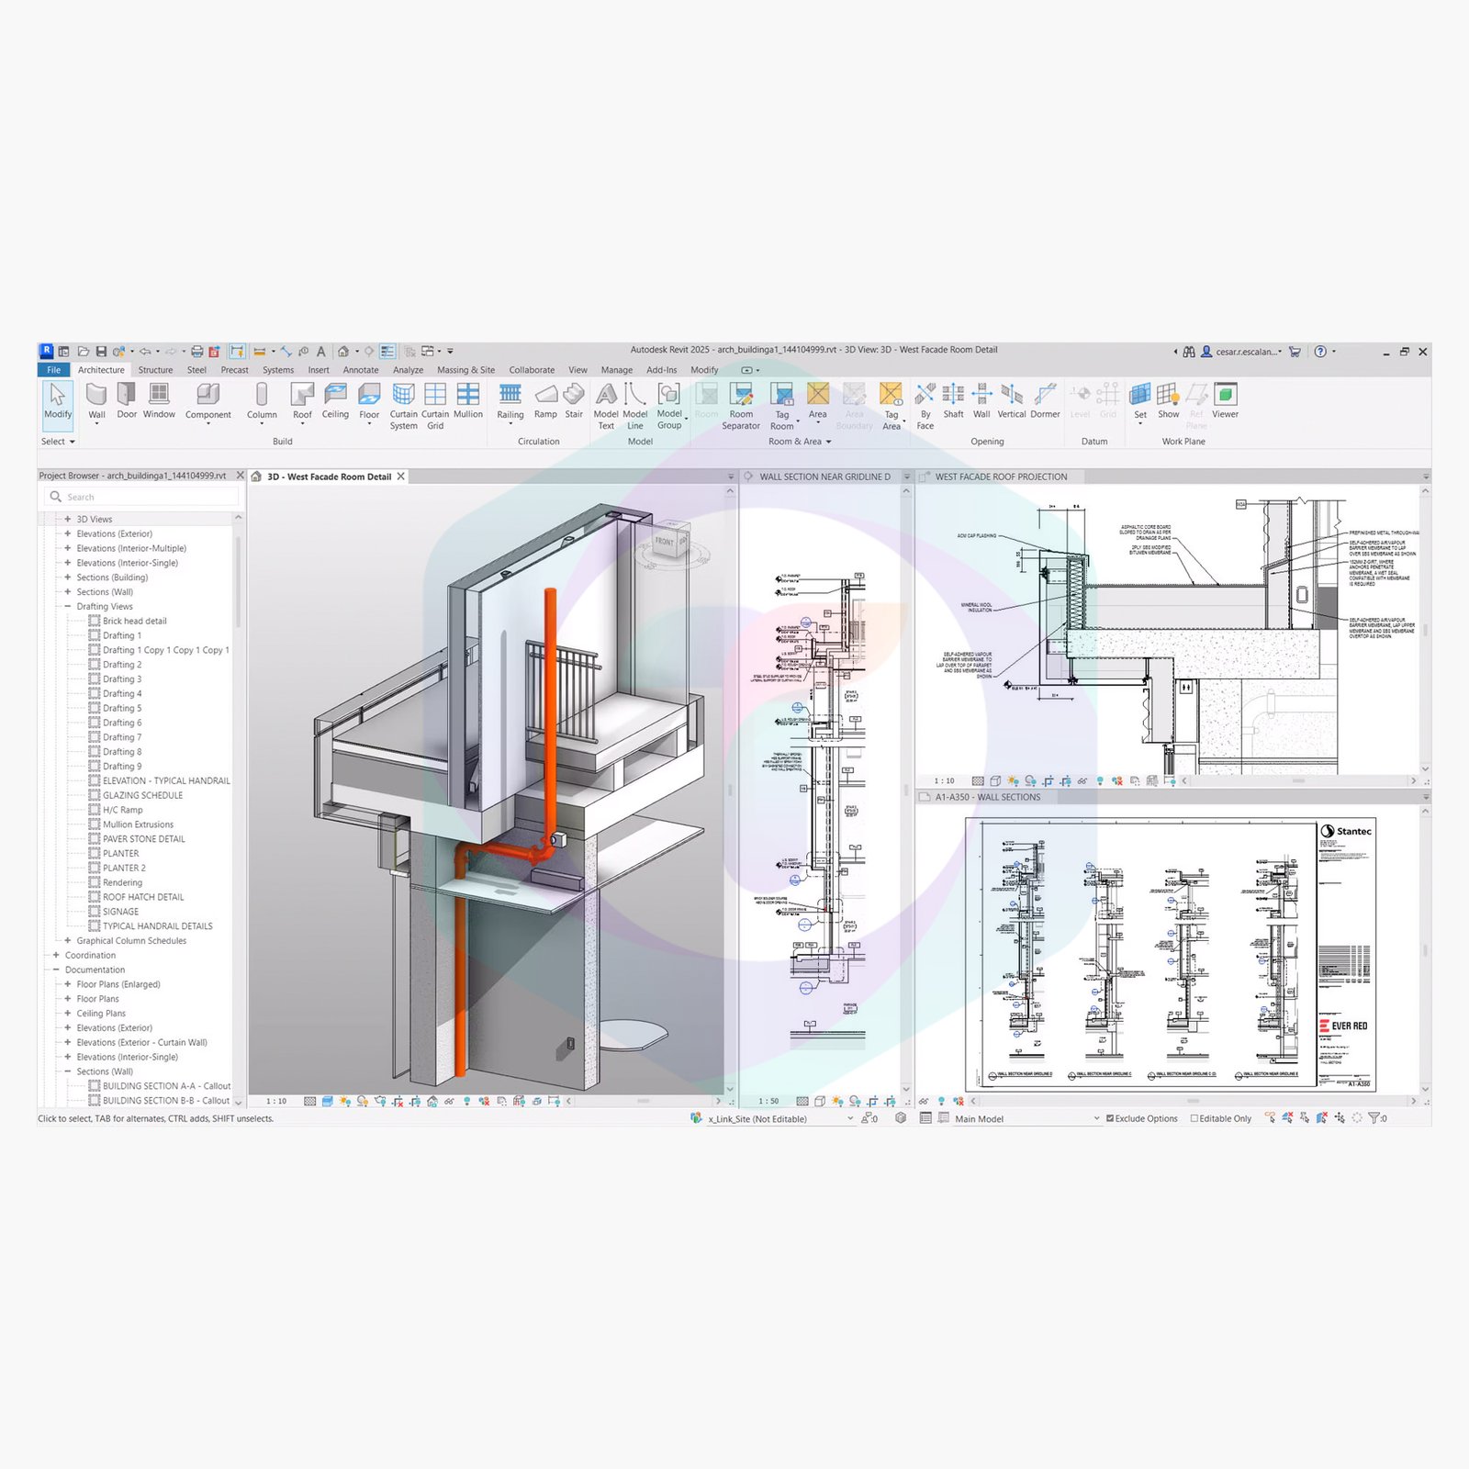Open the Brick head detail drafting view

coord(135,622)
